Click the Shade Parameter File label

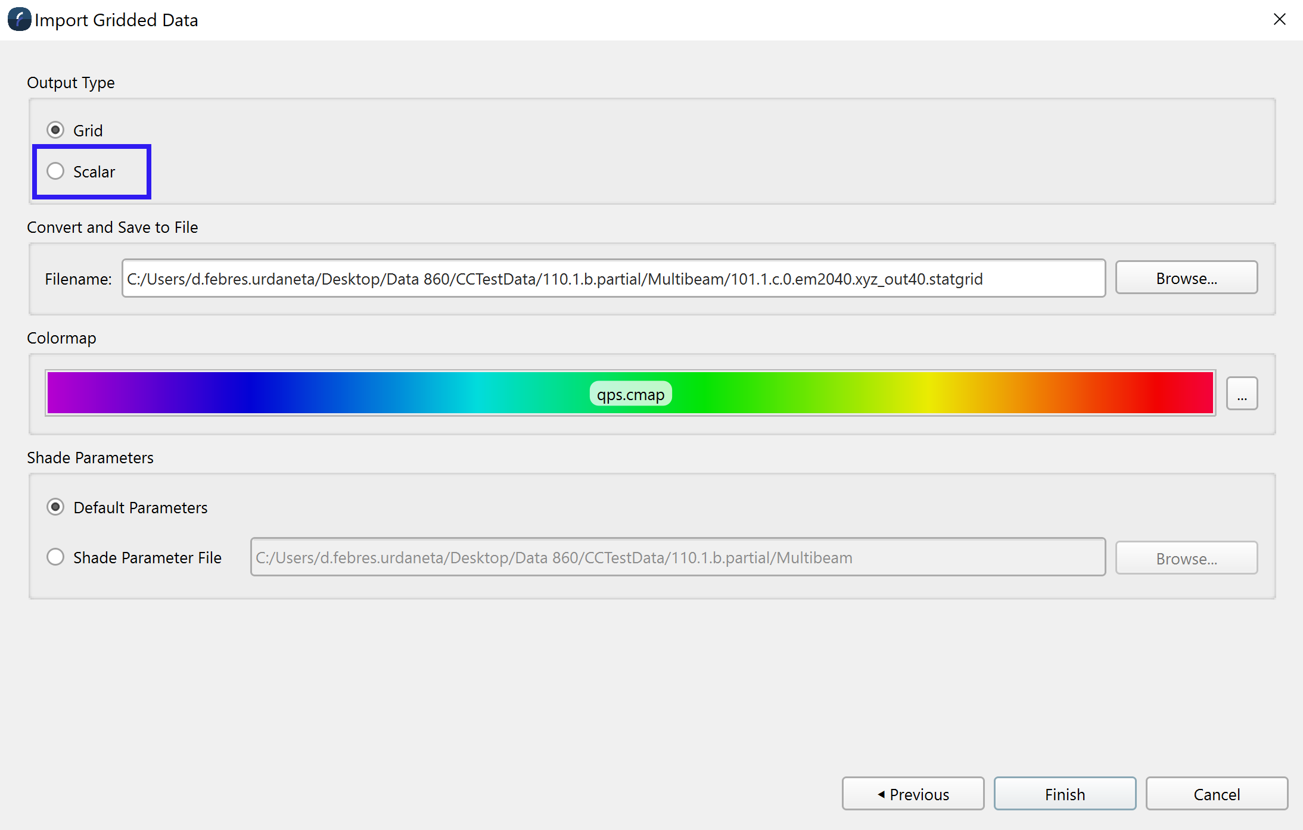pyautogui.click(x=147, y=558)
